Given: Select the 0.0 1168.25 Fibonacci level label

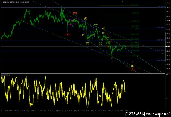Looking at the screenshot, I should [x=161, y=7].
